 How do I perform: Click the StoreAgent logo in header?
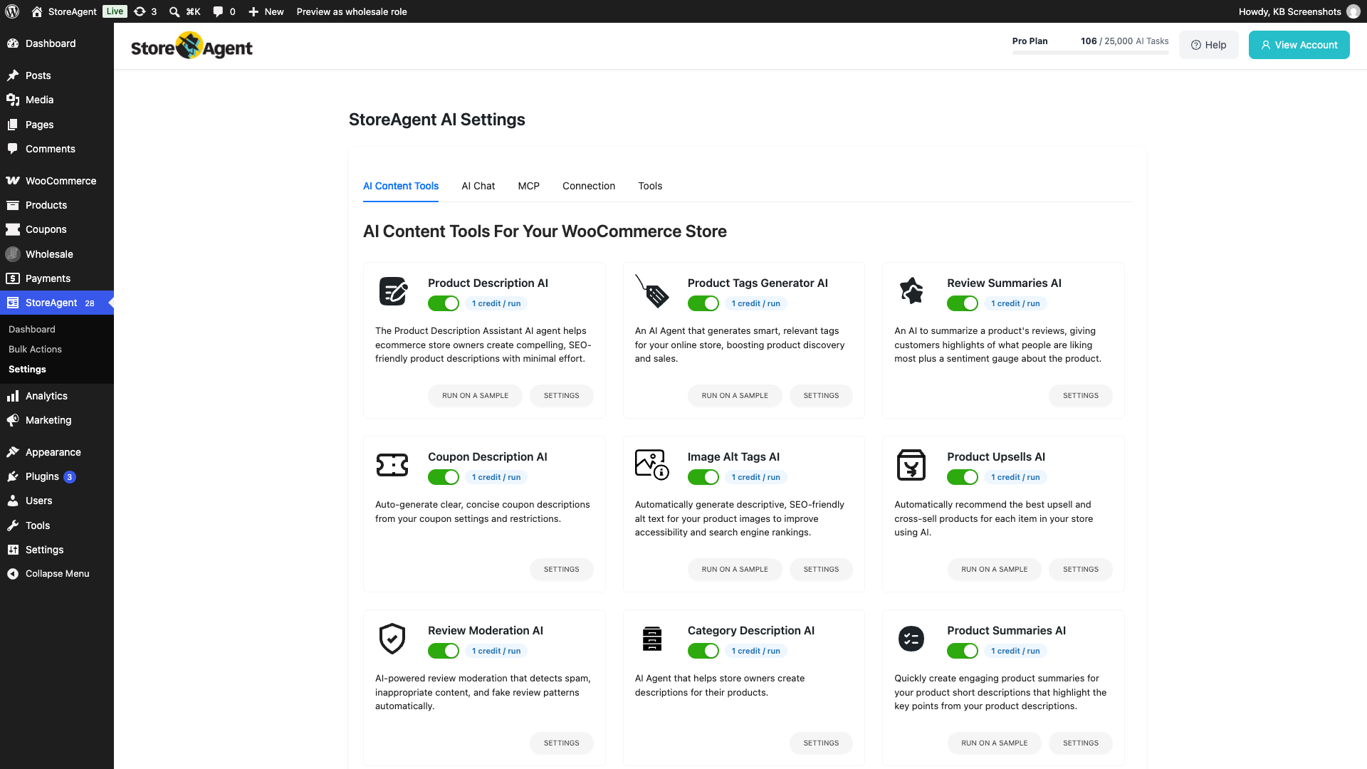pyautogui.click(x=192, y=46)
